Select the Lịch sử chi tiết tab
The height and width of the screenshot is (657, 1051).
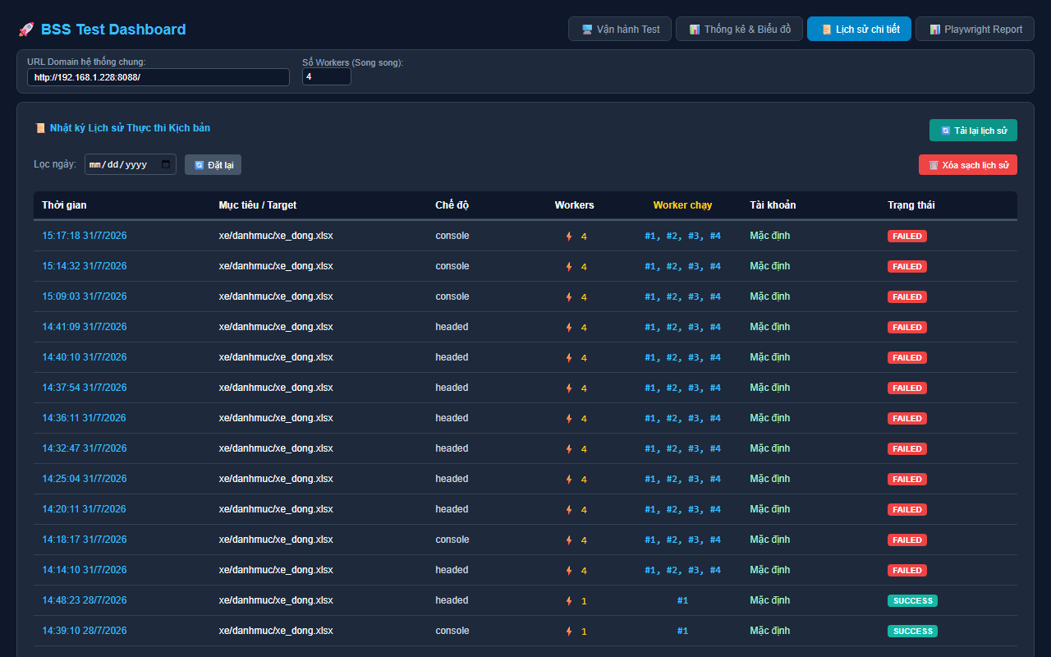coord(859,29)
